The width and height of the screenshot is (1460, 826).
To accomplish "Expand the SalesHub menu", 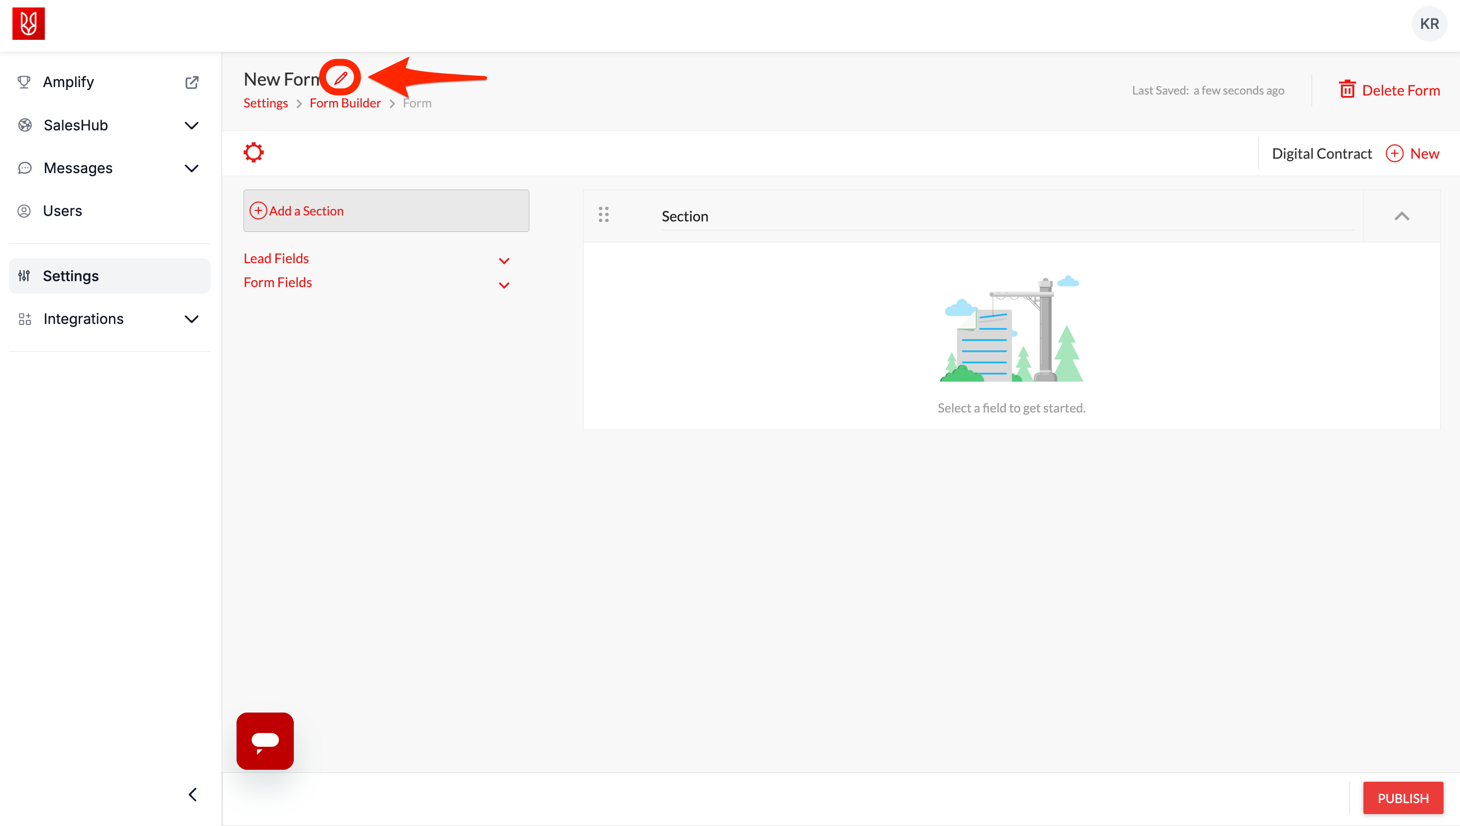I will [x=191, y=125].
